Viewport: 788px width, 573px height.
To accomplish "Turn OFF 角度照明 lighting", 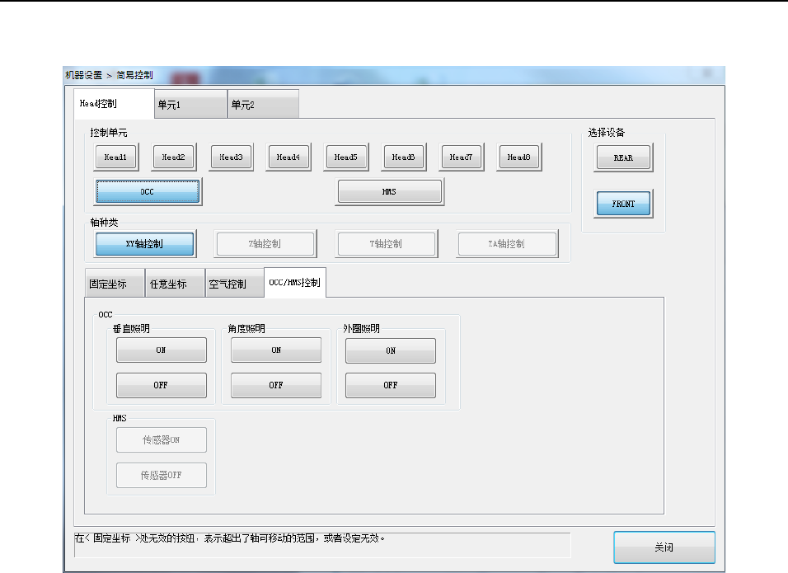I will pos(276,385).
